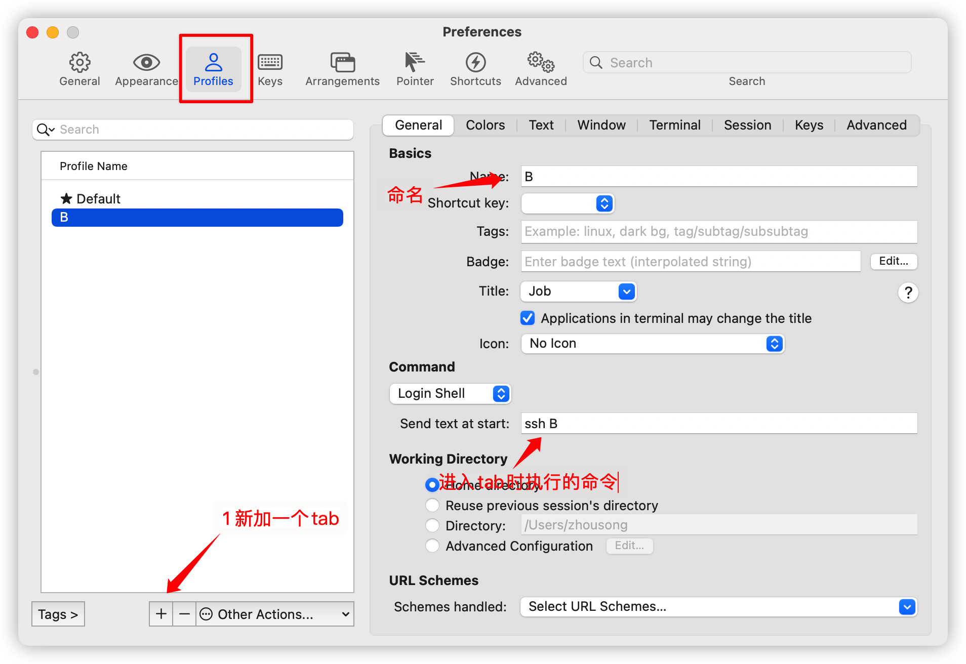Click the Badge text field
This screenshot has height=664, width=966.
(691, 261)
